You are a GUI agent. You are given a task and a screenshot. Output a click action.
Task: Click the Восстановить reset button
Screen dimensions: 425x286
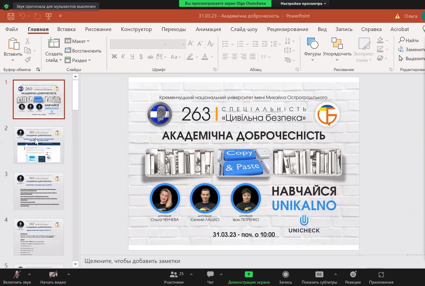pyautogui.click(x=83, y=51)
